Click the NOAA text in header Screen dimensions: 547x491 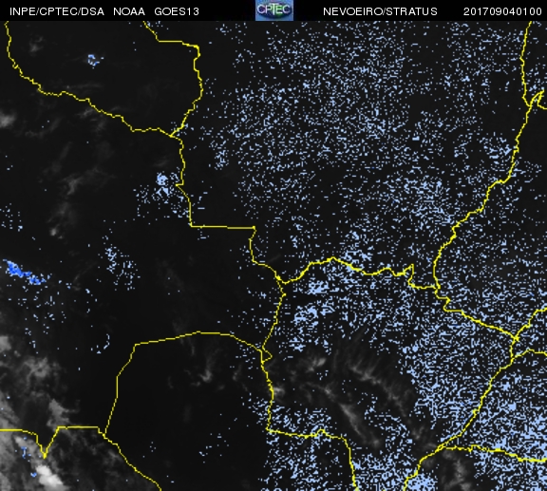coord(129,11)
